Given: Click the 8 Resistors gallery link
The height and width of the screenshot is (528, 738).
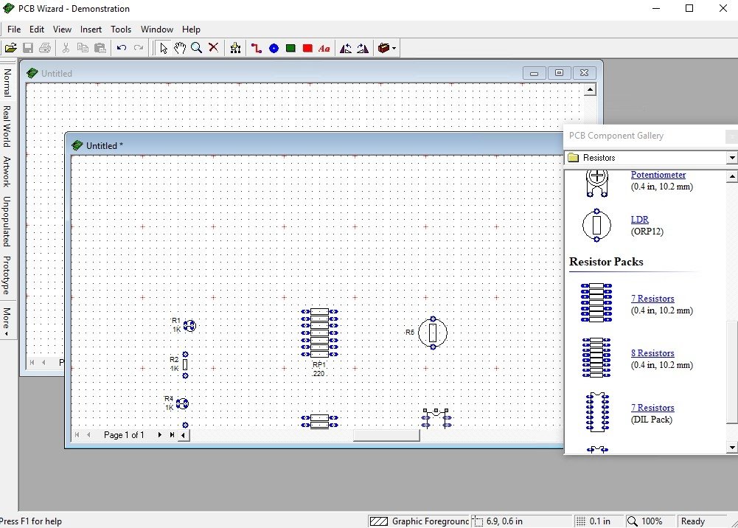Looking at the screenshot, I should pyautogui.click(x=652, y=353).
